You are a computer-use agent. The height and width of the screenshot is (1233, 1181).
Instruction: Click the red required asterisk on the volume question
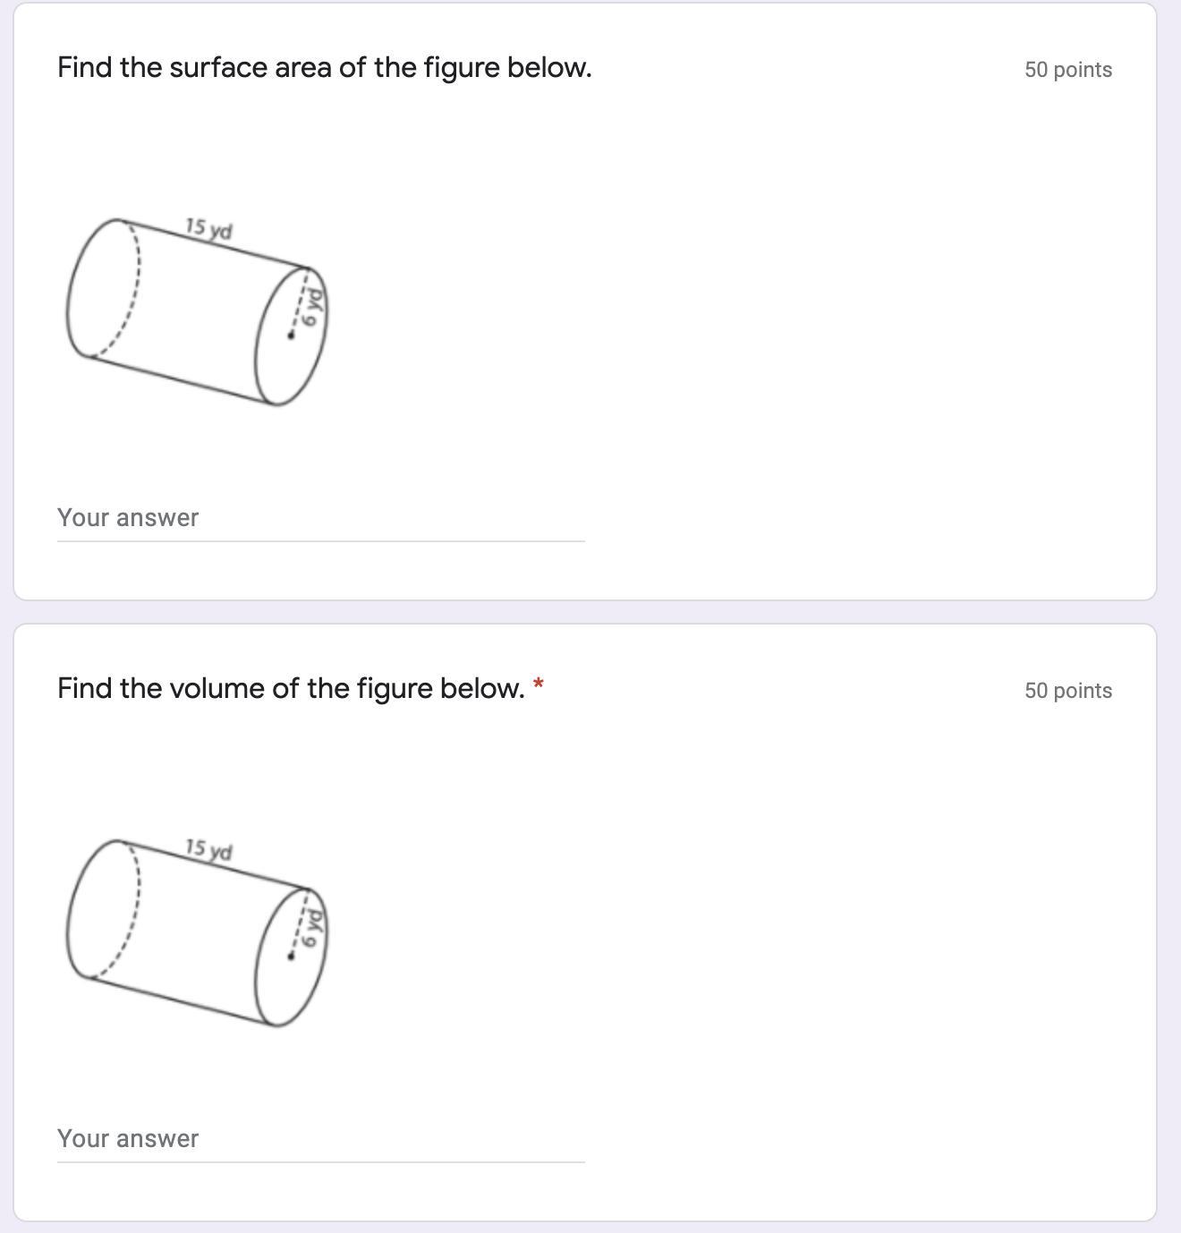click(x=538, y=686)
